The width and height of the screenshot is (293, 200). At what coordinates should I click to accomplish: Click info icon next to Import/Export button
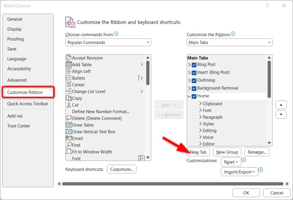(260, 170)
